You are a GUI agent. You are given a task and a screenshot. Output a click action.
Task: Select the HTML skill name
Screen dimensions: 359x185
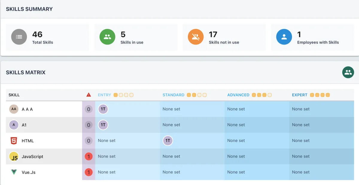pos(28,141)
